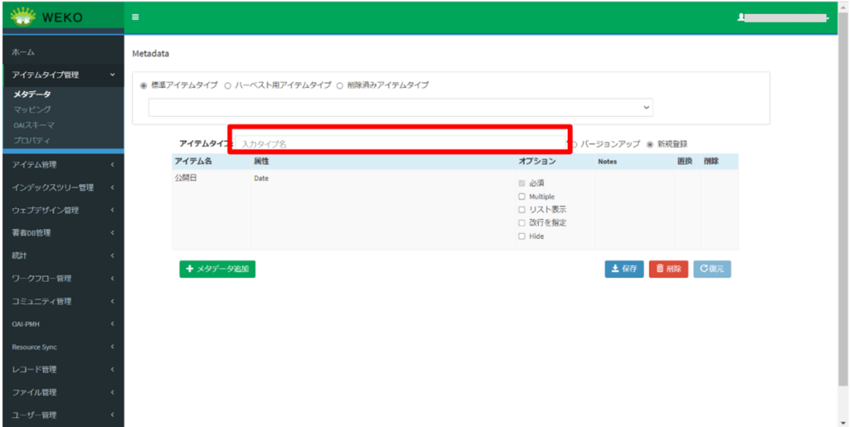Select the ハーベスト用アイテムタイプ radio option
This screenshot has width=850, height=427.
click(227, 85)
